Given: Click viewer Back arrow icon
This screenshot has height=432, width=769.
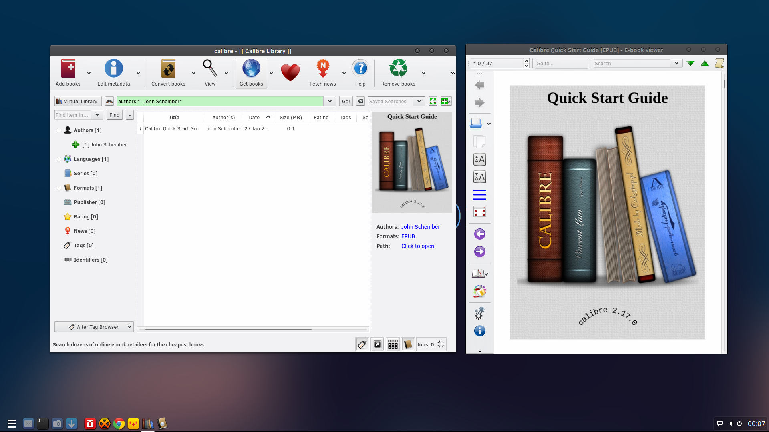Looking at the screenshot, I should (479, 85).
